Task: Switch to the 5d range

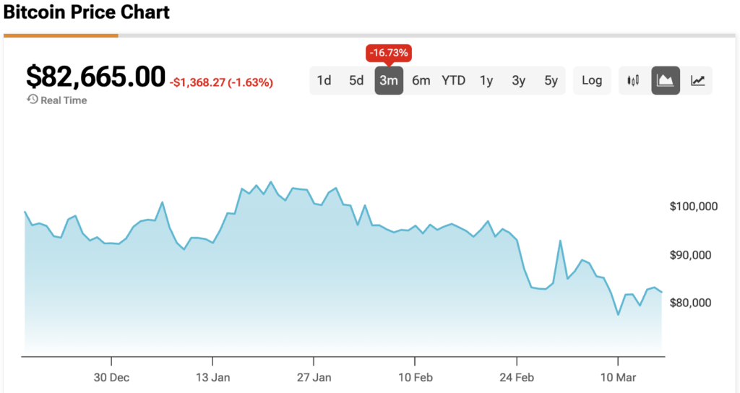Action: click(x=356, y=80)
